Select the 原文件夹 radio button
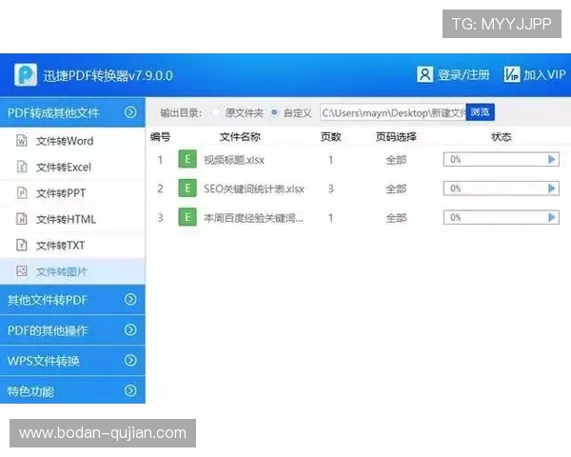Viewport: 571px width, 457px height. [215, 112]
